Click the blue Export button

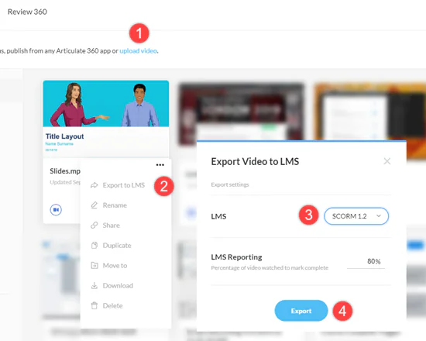pos(301,311)
